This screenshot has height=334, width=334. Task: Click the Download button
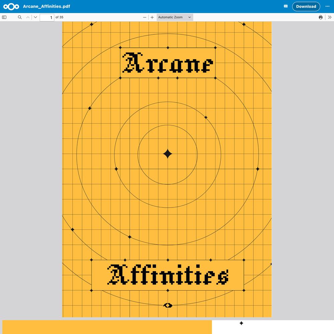306,6
